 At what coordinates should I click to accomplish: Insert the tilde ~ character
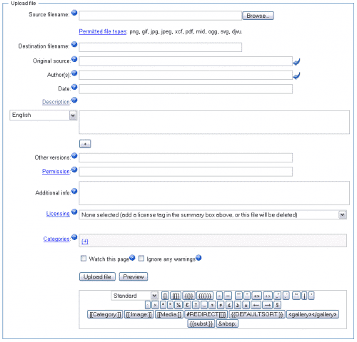[296, 296]
